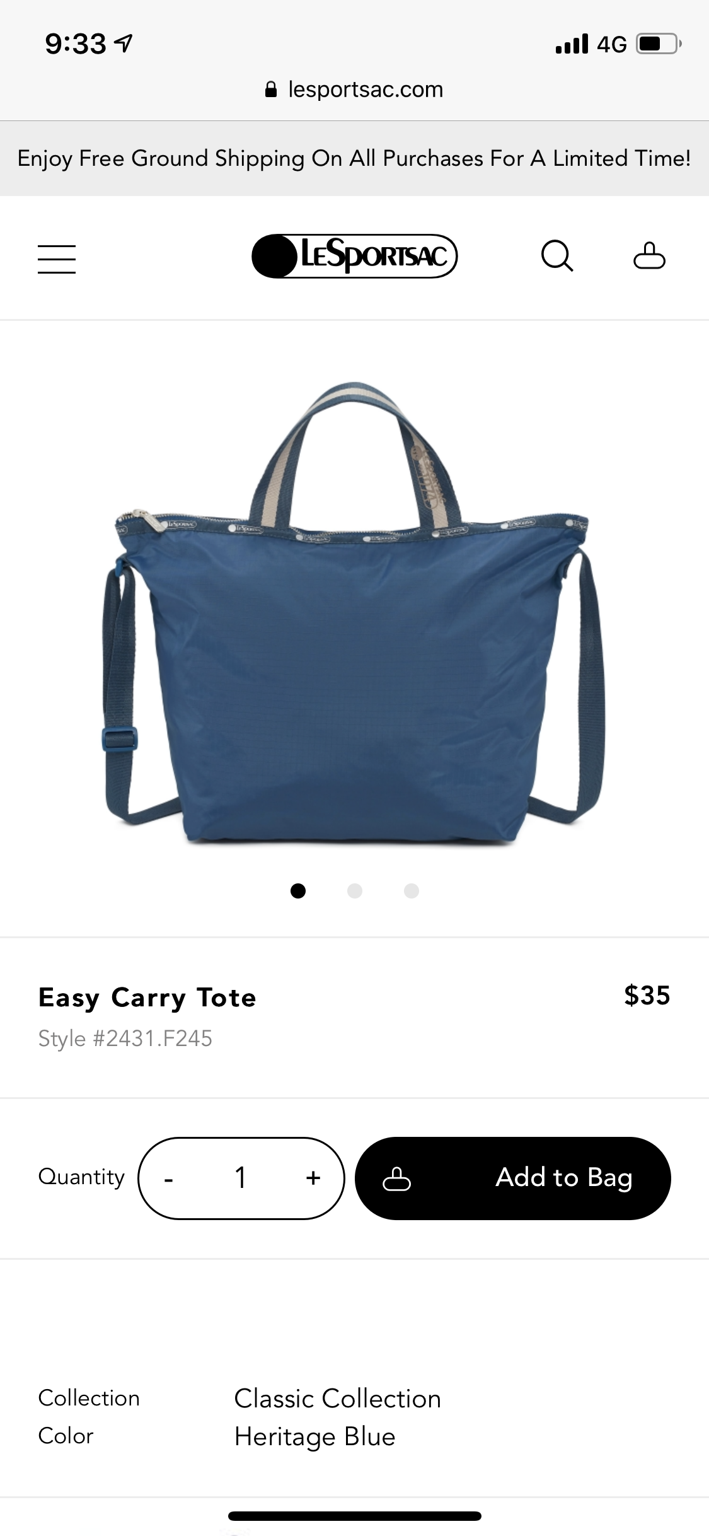Tap the cellular signal bars icon

[x=572, y=44]
